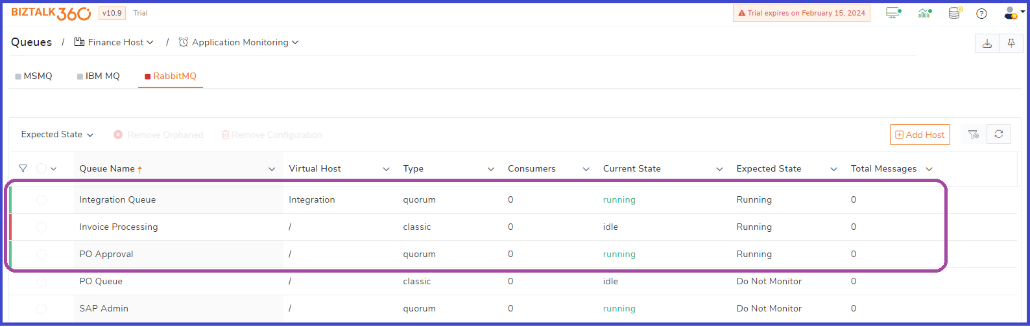This screenshot has width=1030, height=327.
Task: Expand the Finance Host dropdown
Action: 115,42
